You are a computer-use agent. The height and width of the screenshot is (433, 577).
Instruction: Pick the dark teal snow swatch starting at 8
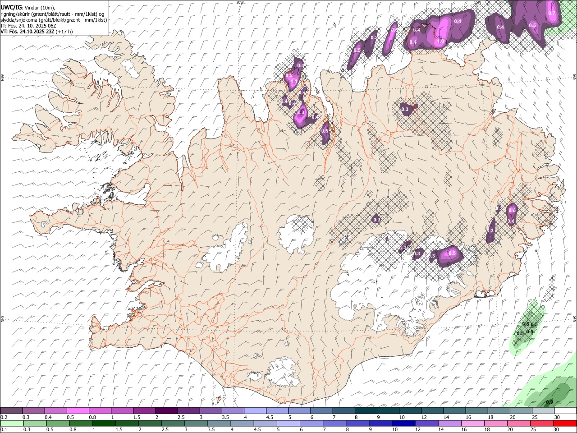click(366, 411)
